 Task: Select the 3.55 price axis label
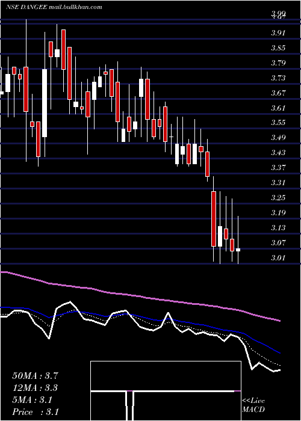pyautogui.click(x=278, y=123)
